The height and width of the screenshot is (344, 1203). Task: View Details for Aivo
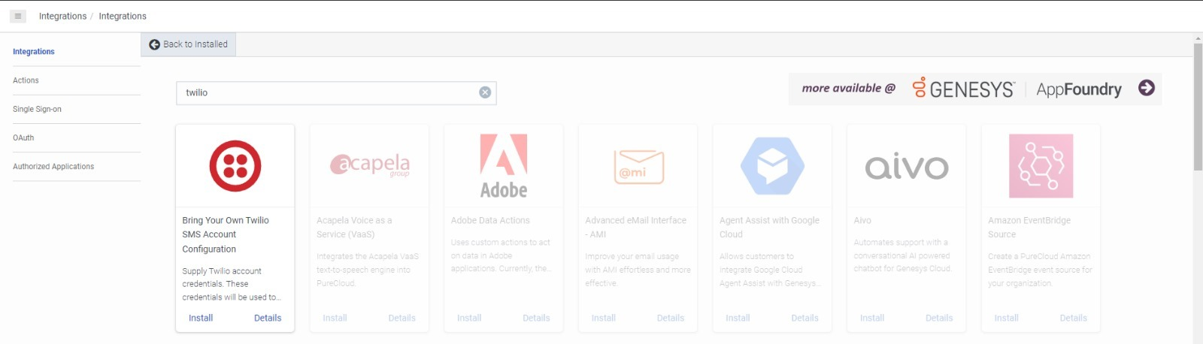tap(939, 318)
